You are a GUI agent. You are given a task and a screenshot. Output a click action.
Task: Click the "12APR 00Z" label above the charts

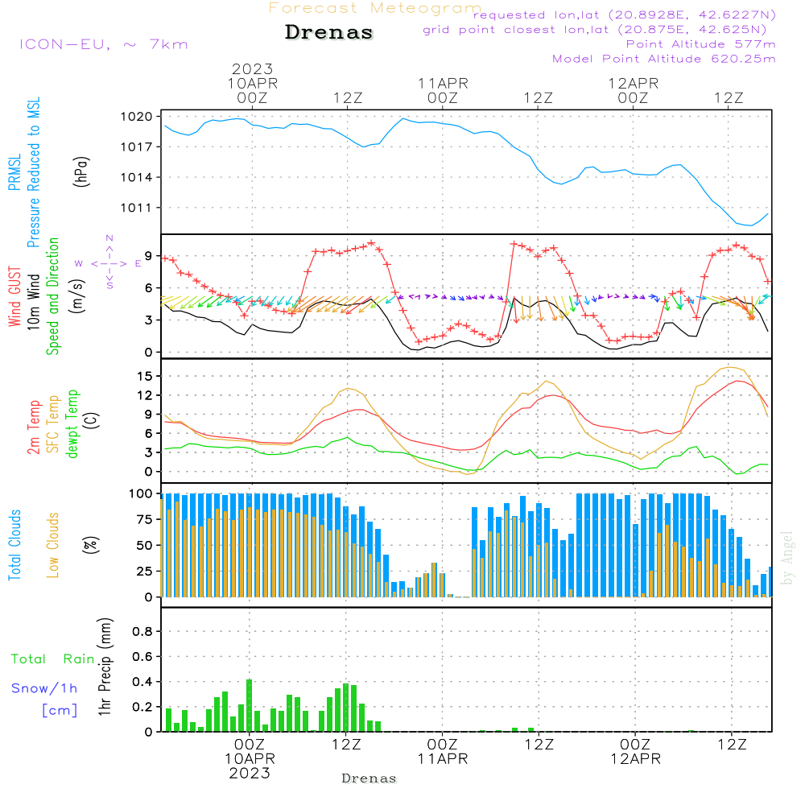633,90
